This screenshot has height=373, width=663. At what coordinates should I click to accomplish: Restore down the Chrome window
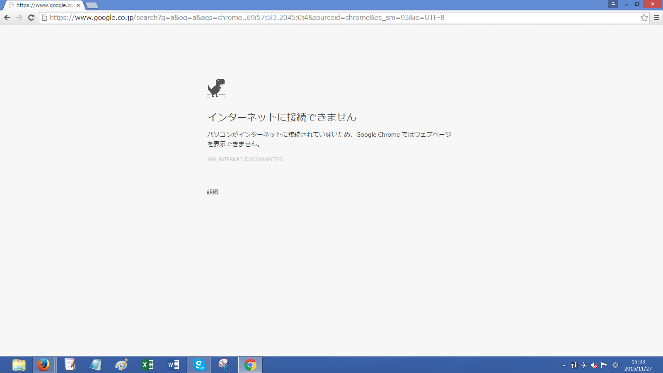tap(637, 4)
